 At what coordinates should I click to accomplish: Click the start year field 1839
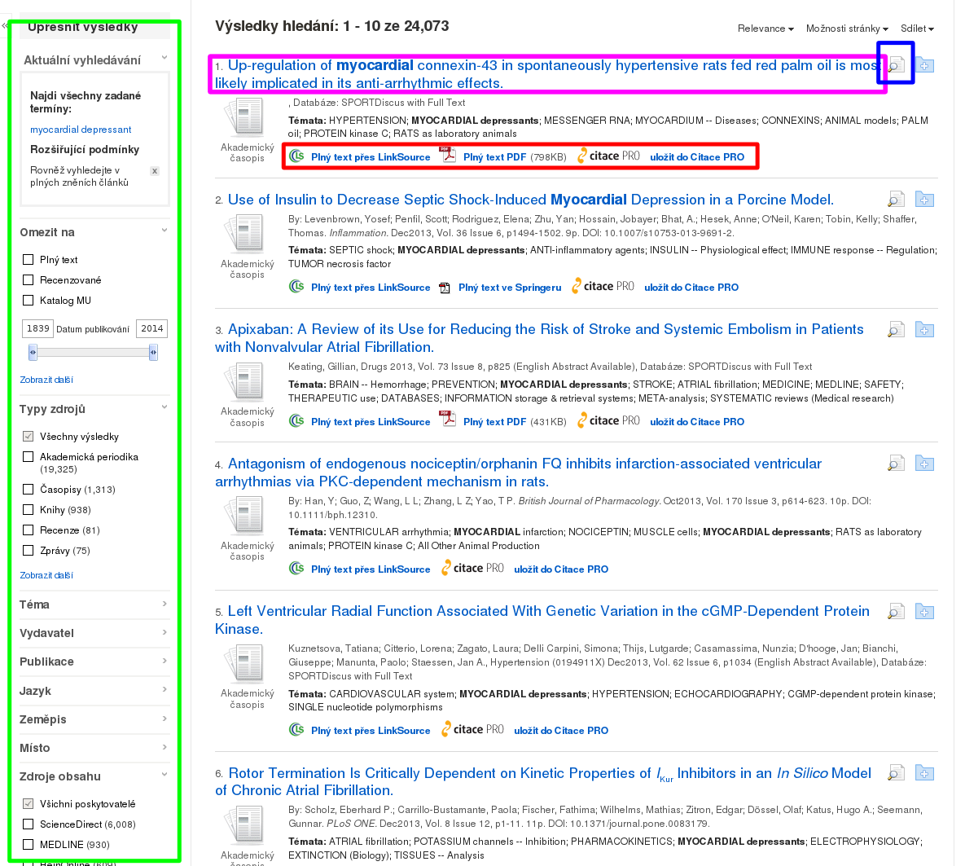click(37, 328)
